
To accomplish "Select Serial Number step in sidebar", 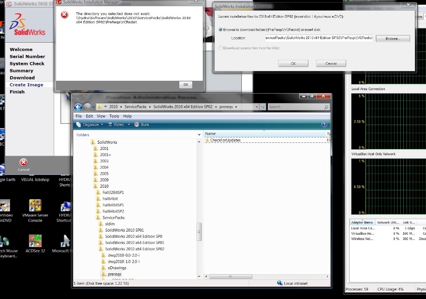I will 28,56.
